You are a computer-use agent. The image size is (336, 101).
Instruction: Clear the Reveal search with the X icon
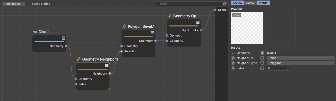click(225, 4)
